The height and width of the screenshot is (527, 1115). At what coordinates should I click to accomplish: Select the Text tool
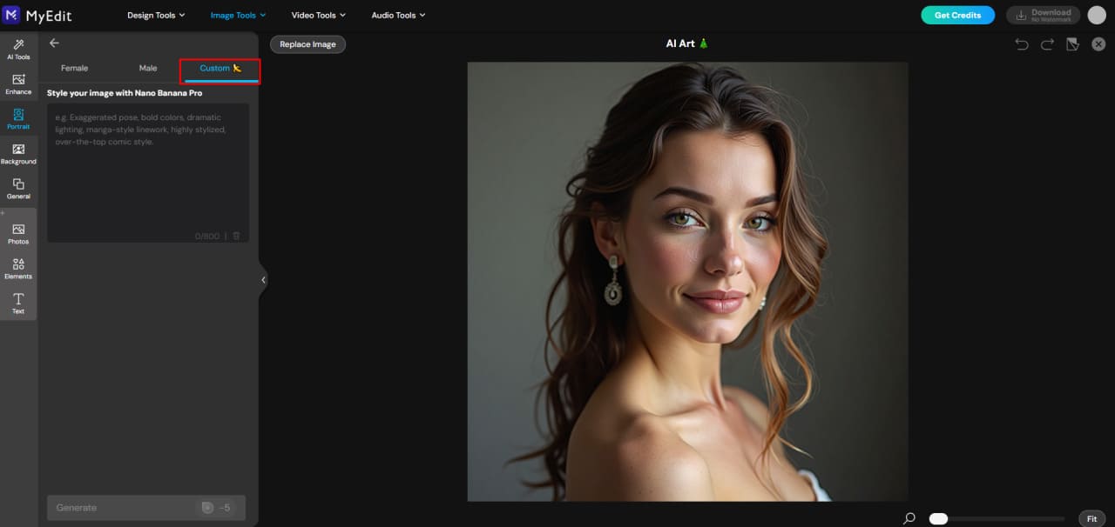(x=18, y=304)
